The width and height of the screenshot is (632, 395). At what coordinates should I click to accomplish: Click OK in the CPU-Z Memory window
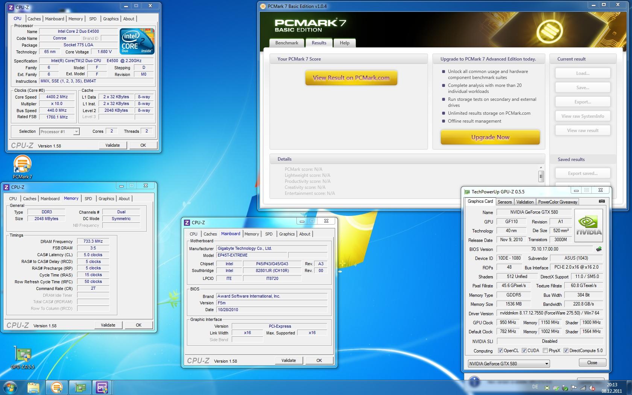point(138,325)
